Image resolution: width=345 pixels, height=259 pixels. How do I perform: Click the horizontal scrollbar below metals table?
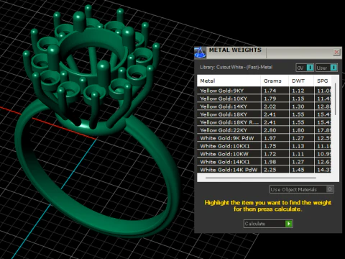(x=261, y=178)
